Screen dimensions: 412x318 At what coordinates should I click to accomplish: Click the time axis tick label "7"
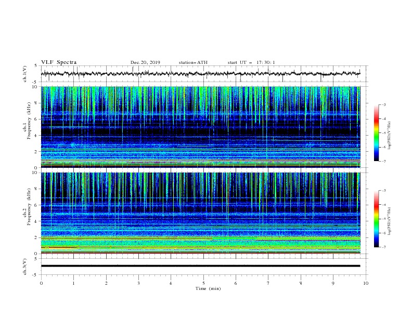pyautogui.click(x=268, y=283)
